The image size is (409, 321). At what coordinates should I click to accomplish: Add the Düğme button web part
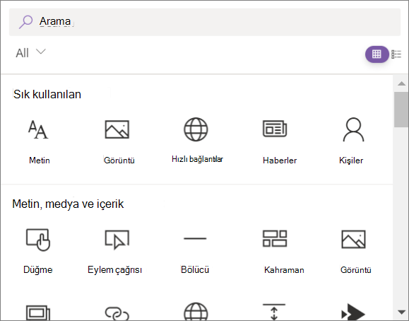[38, 251]
